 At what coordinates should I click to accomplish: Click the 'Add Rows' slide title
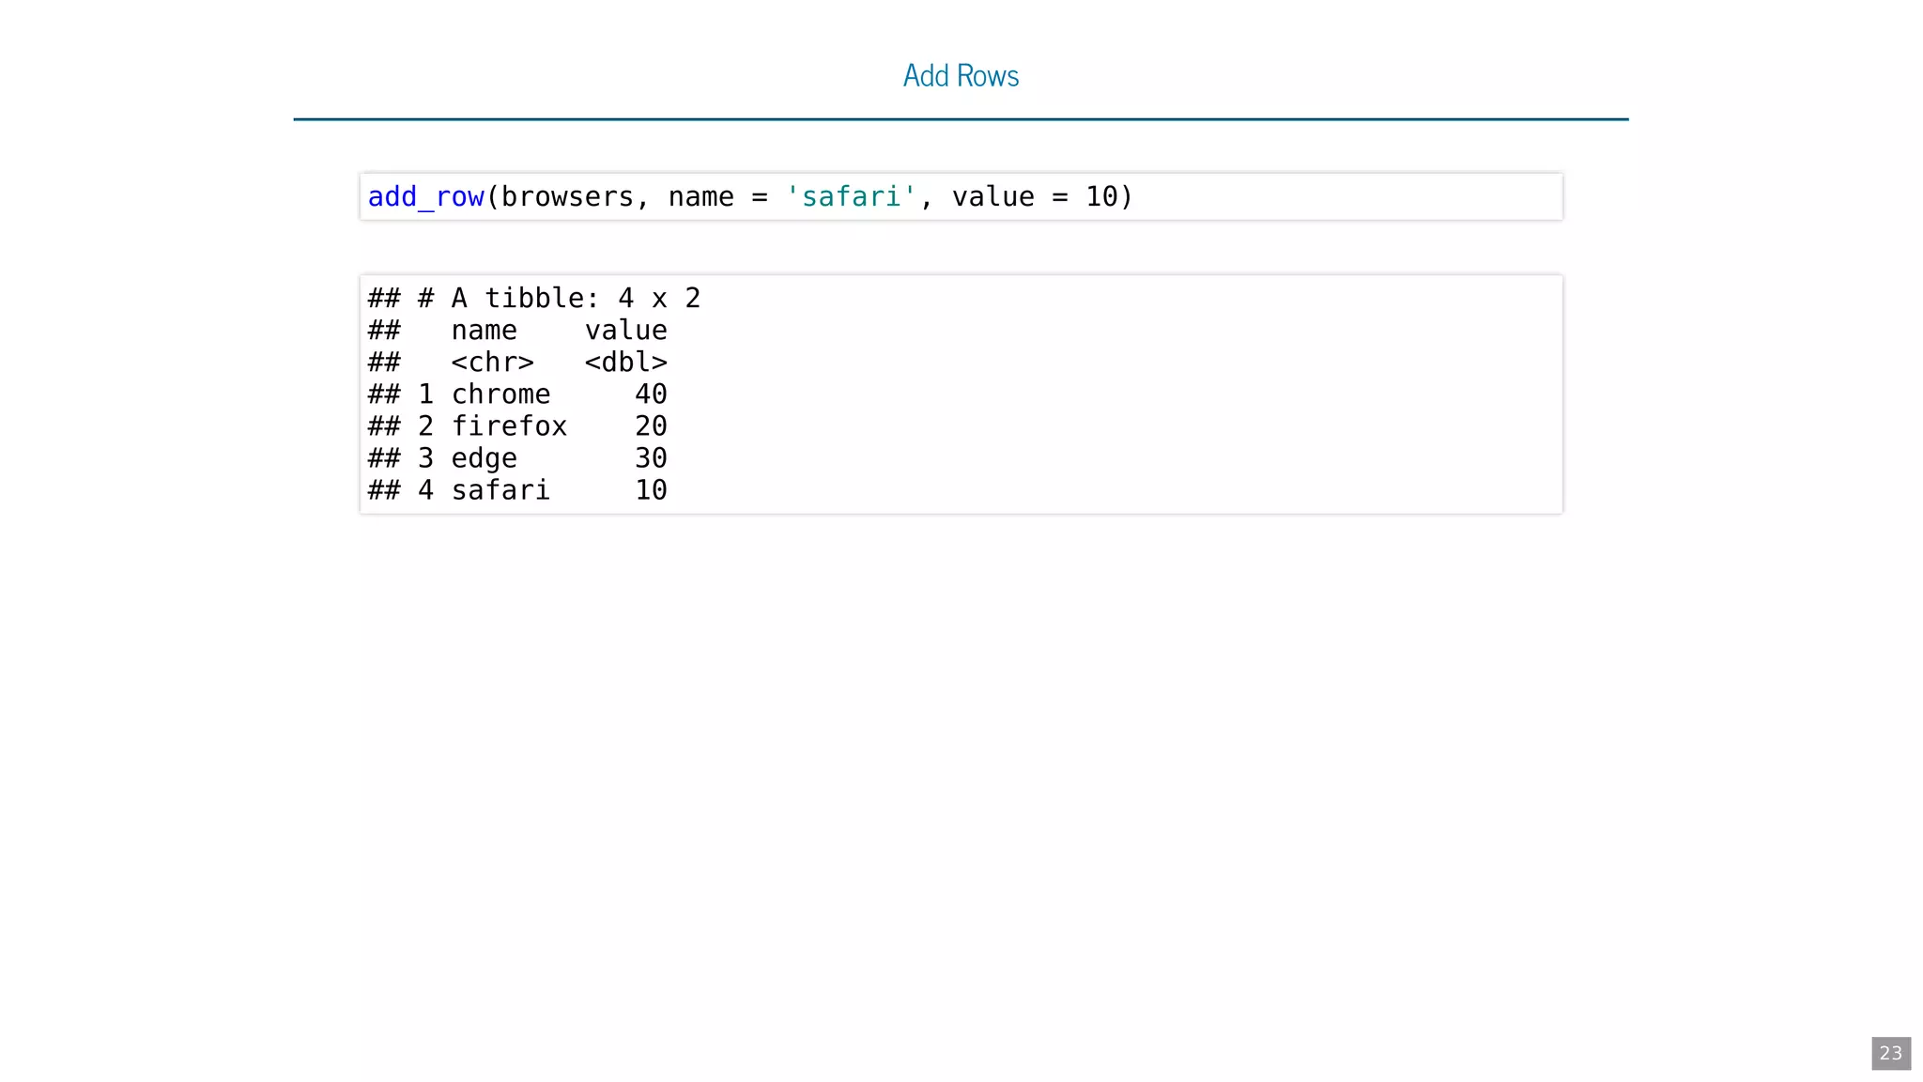[961, 76]
